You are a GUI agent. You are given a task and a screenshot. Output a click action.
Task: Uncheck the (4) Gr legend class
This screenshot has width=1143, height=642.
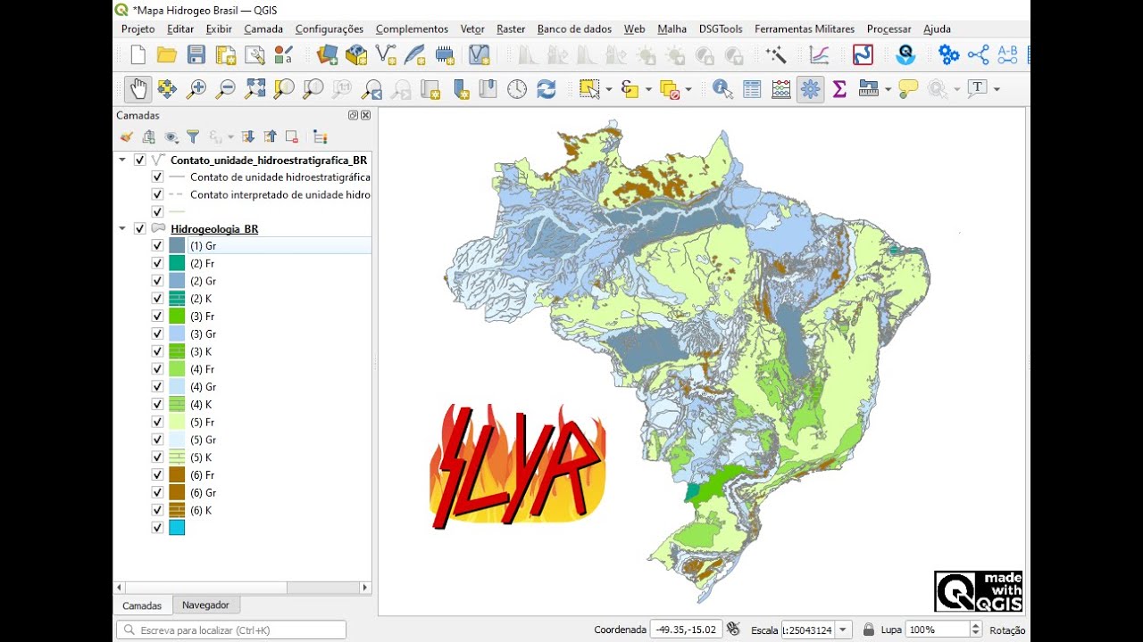coord(157,387)
